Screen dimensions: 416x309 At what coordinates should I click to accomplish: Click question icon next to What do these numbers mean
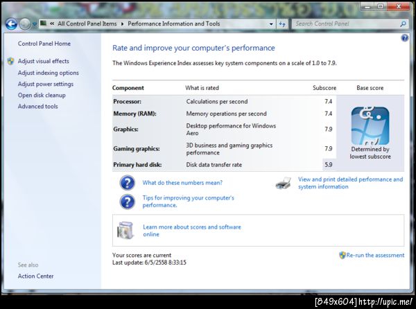(128, 183)
